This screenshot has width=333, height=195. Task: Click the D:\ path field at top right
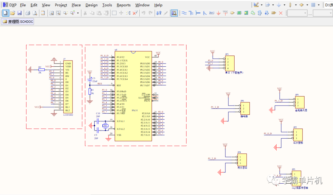click(x=328, y=5)
